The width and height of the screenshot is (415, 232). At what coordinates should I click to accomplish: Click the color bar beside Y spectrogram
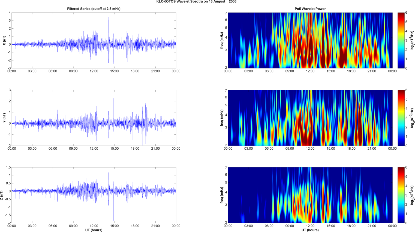pyautogui.click(x=401, y=118)
